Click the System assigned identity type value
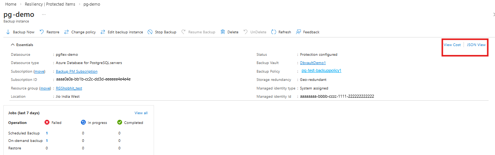This screenshot has width=495, height=155. pyautogui.click(x=314, y=88)
